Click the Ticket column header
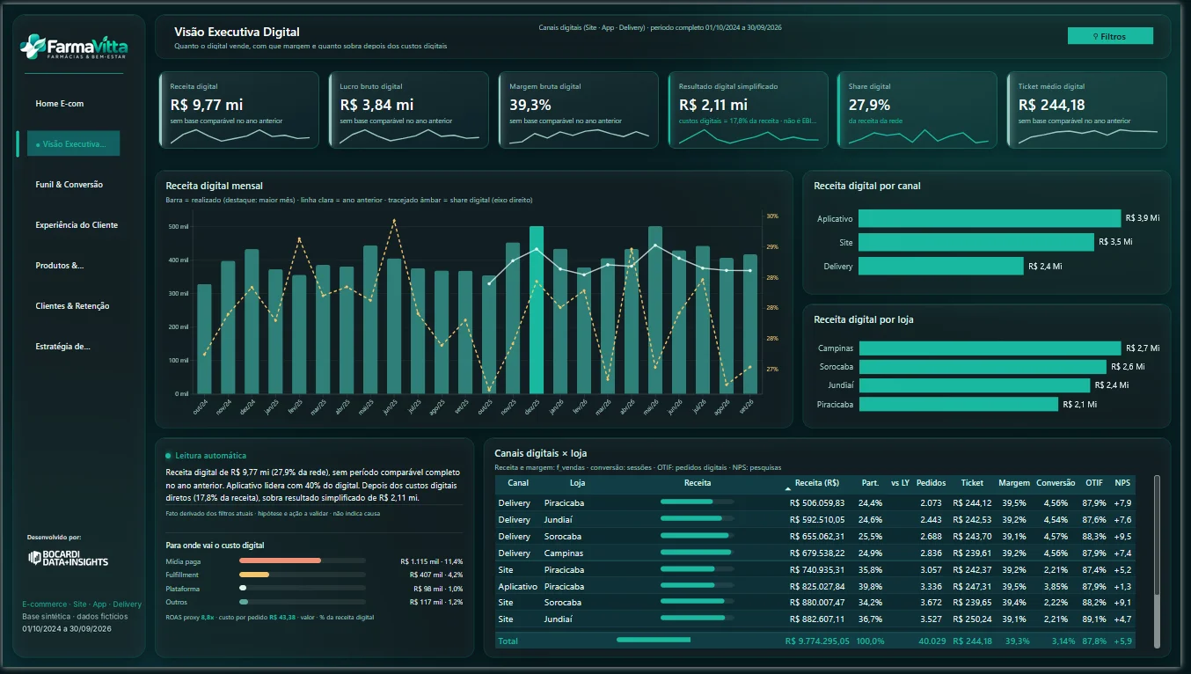This screenshot has height=674, width=1191. click(x=972, y=483)
